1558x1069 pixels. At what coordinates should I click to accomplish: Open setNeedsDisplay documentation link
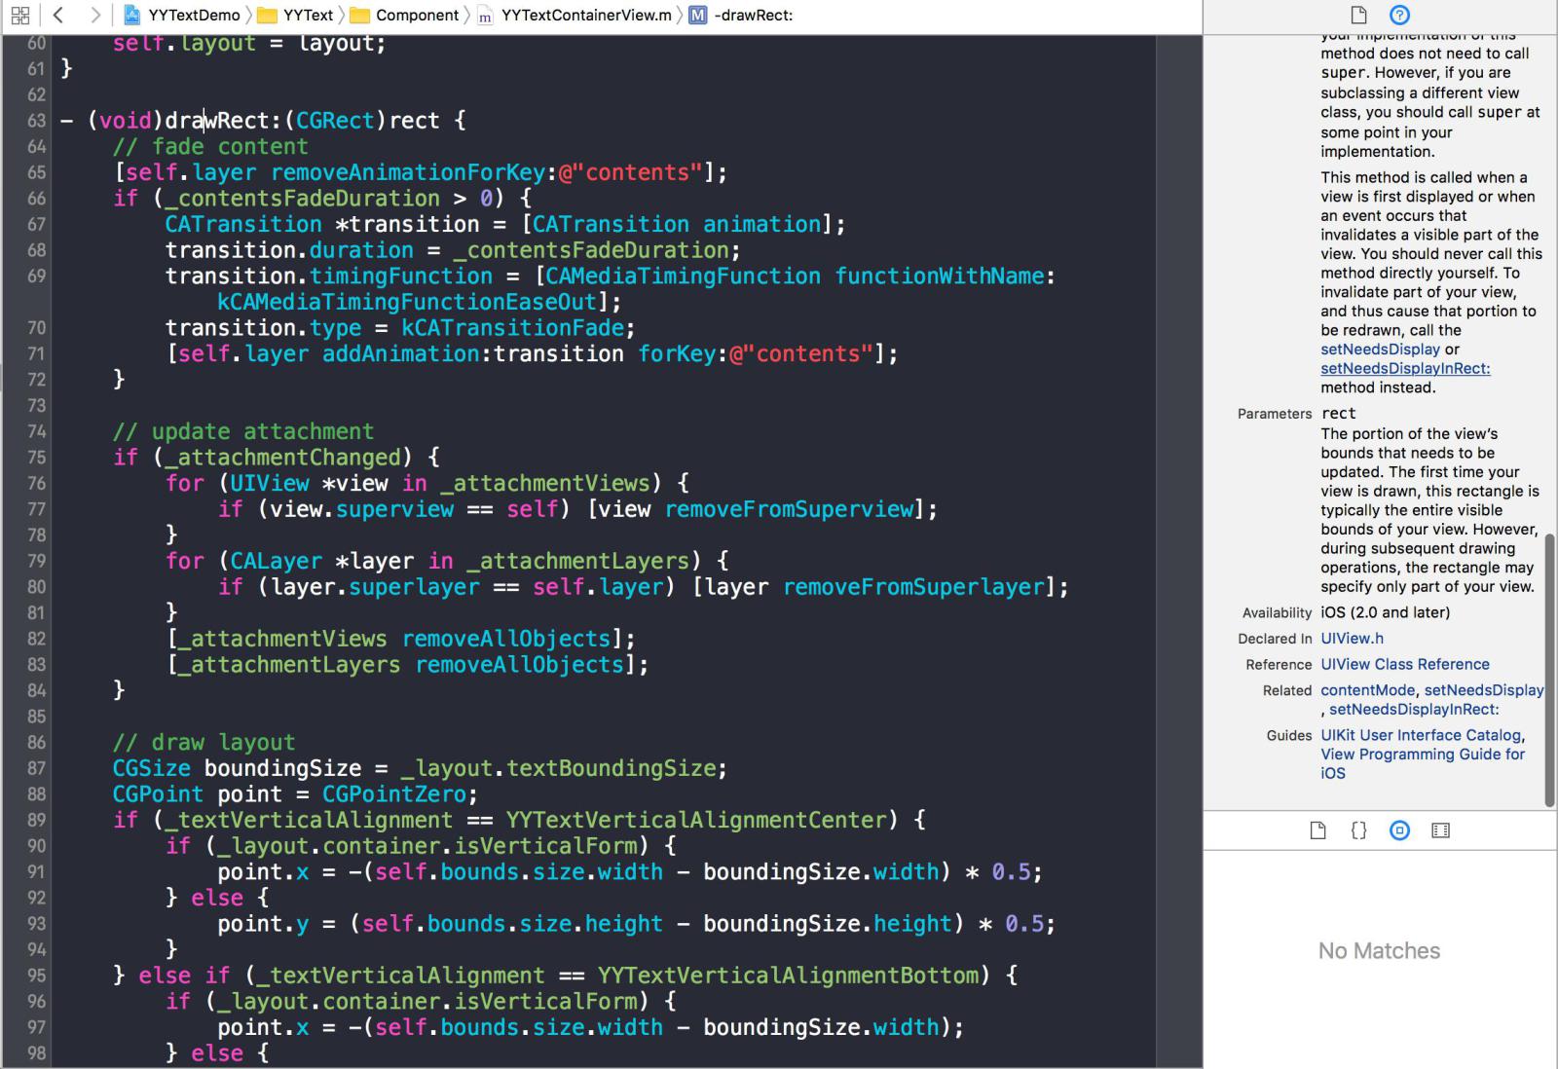pos(1380,349)
